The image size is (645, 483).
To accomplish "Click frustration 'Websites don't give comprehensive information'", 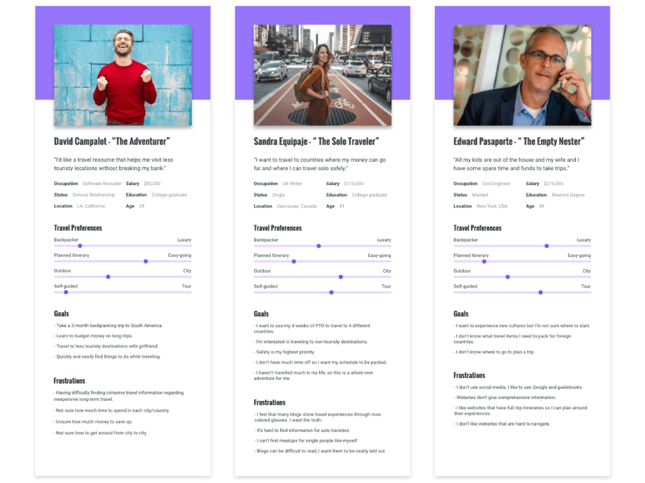I will [x=505, y=397].
